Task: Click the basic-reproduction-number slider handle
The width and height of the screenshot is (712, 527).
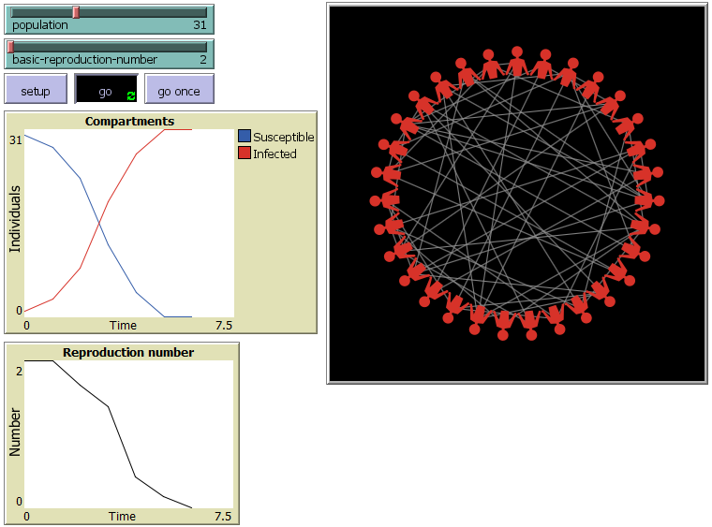Action: tap(11, 46)
